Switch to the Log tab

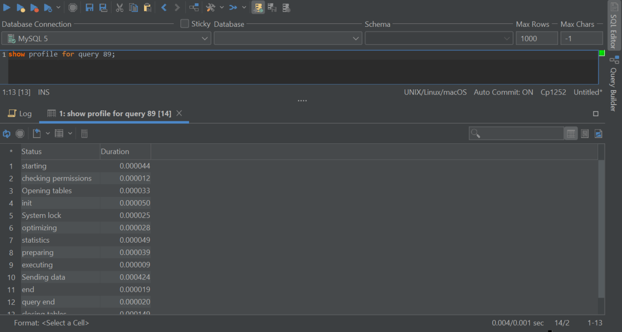(20, 114)
